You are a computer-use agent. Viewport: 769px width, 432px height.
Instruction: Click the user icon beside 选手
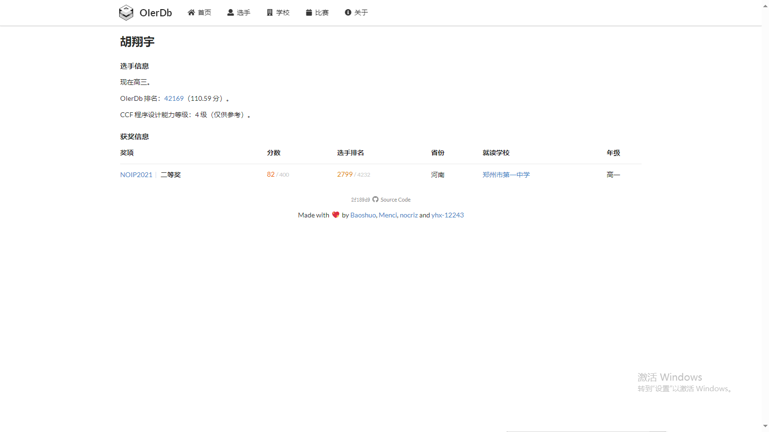coord(231,12)
